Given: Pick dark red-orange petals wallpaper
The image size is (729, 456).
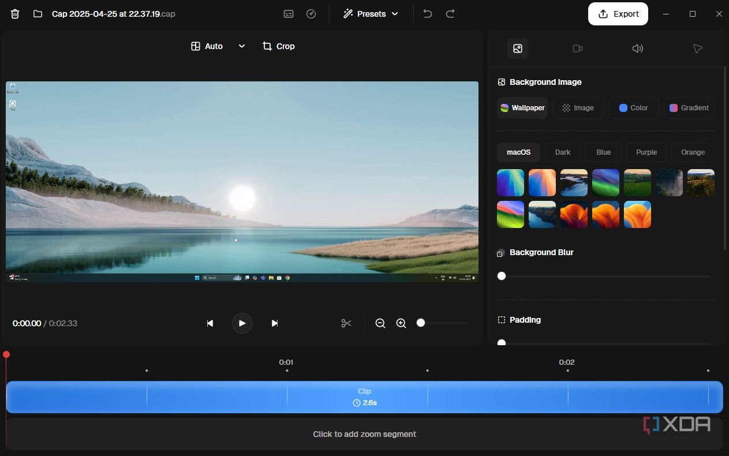Looking at the screenshot, I should pyautogui.click(x=574, y=214).
